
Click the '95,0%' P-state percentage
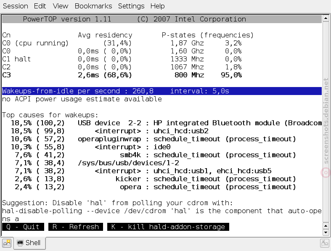pos(231,75)
